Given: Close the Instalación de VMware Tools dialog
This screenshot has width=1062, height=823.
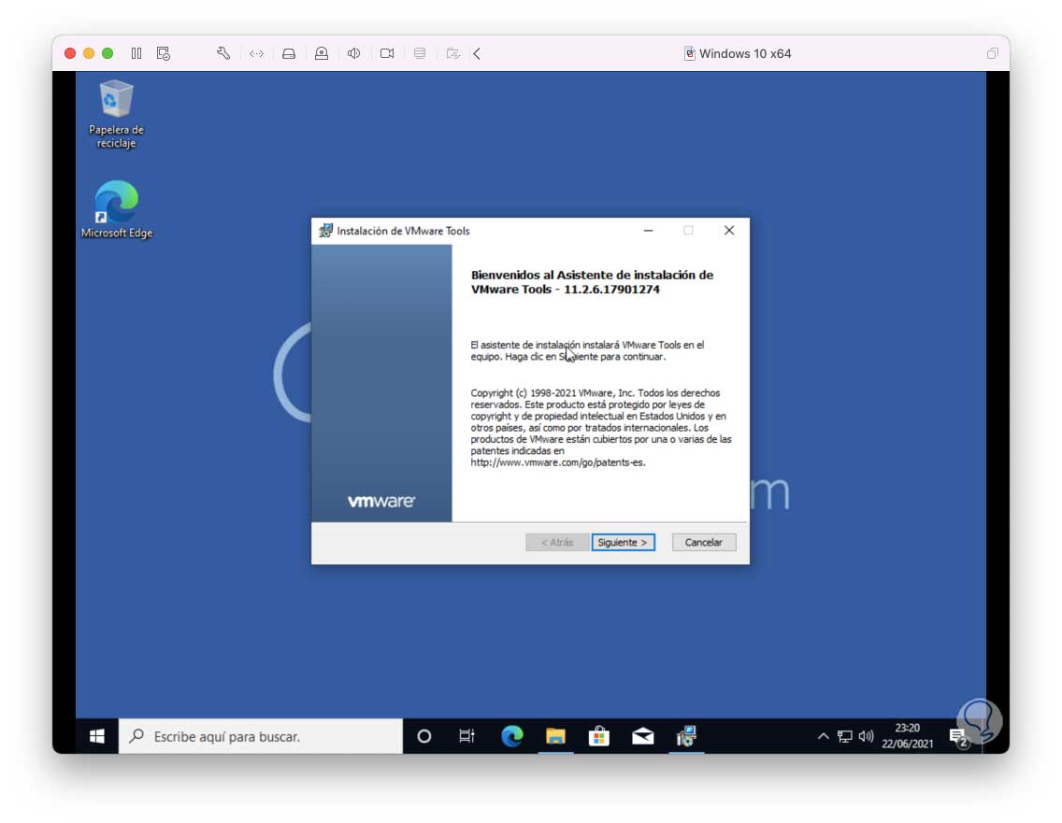Looking at the screenshot, I should click(x=729, y=231).
